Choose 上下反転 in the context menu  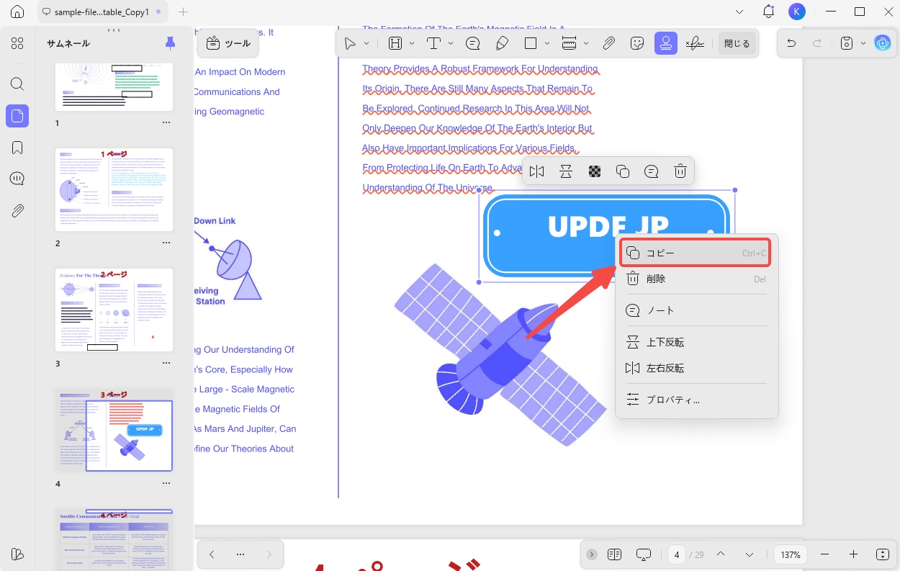(x=696, y=342)
